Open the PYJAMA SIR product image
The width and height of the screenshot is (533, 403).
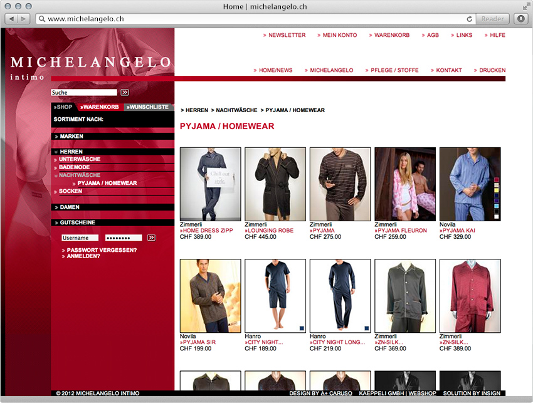pyautogui.click(x=211, y=296)
